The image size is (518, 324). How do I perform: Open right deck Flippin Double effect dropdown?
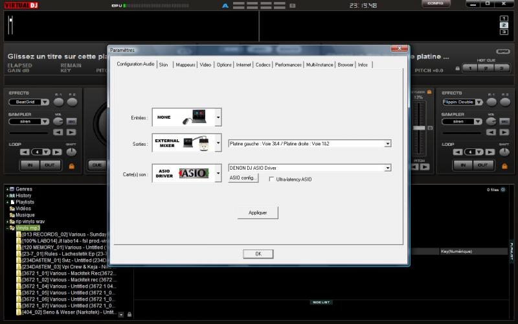click(x=479, y=102)
